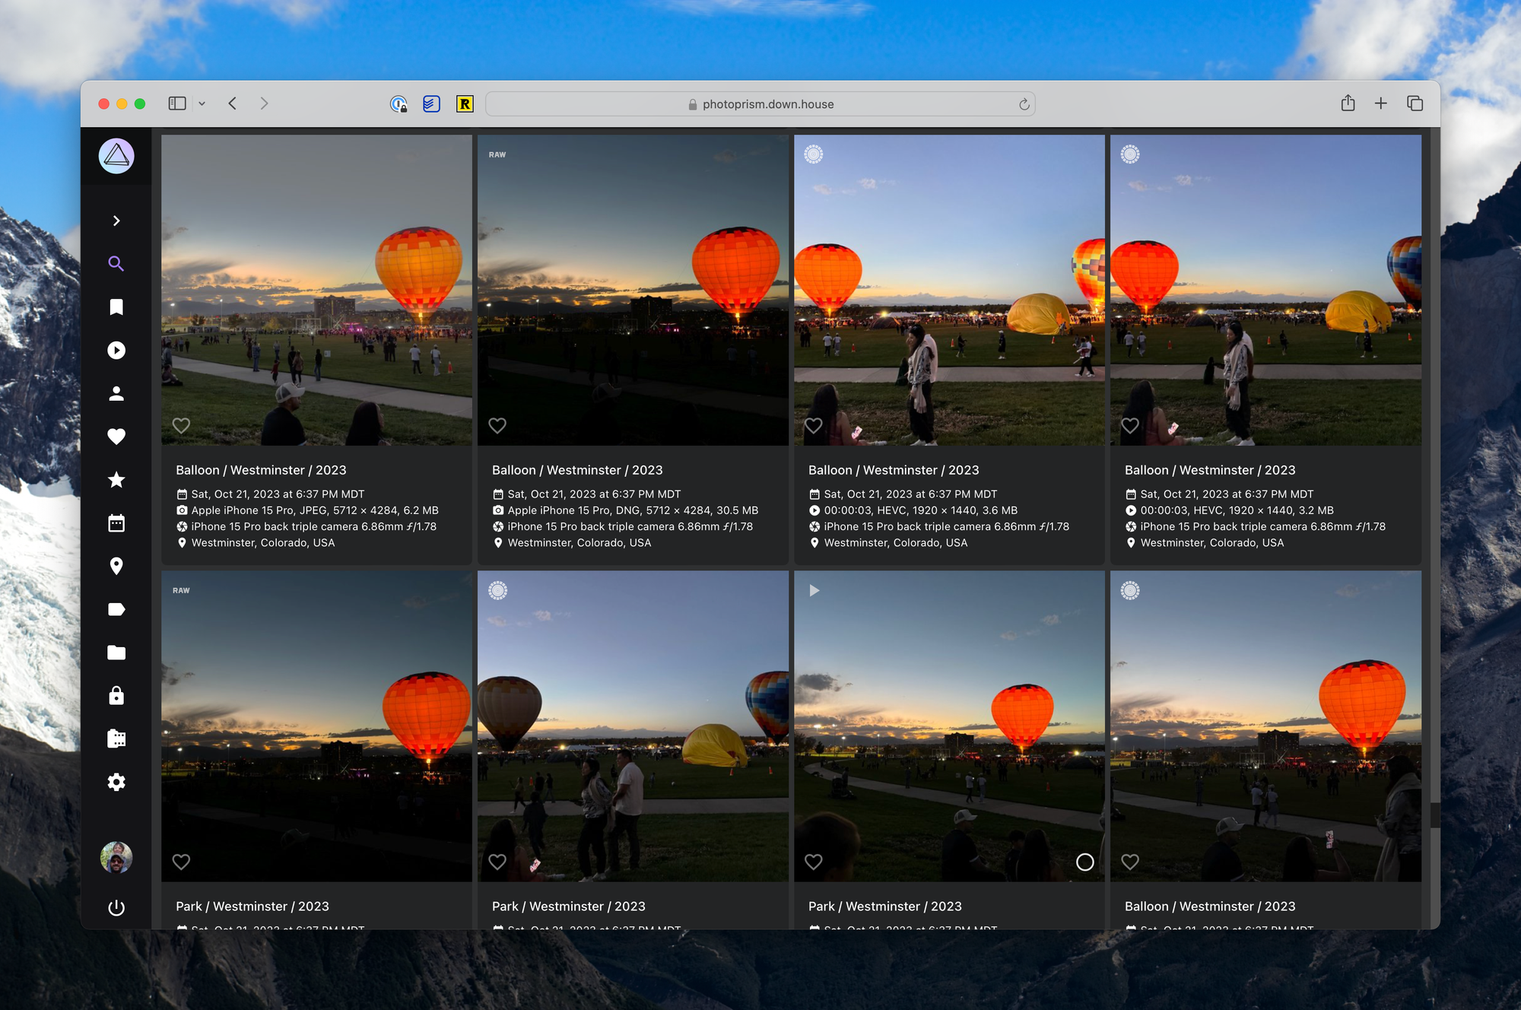Open the Safari sidebar dropdown chevron

[202, 103]
